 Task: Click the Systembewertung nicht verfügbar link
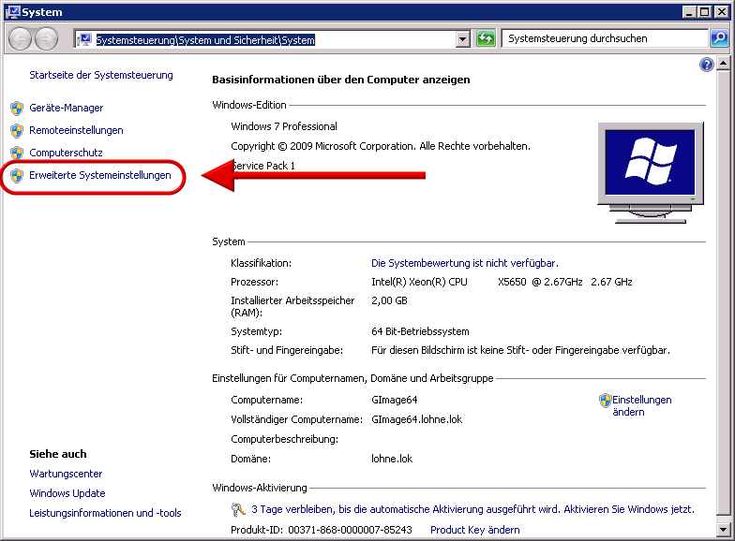click(464, 263)
